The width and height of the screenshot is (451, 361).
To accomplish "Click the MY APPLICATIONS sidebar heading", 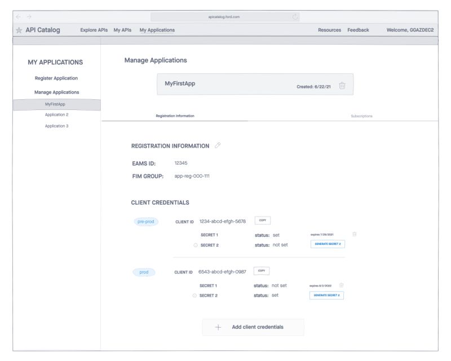I will tap(55, 63).
